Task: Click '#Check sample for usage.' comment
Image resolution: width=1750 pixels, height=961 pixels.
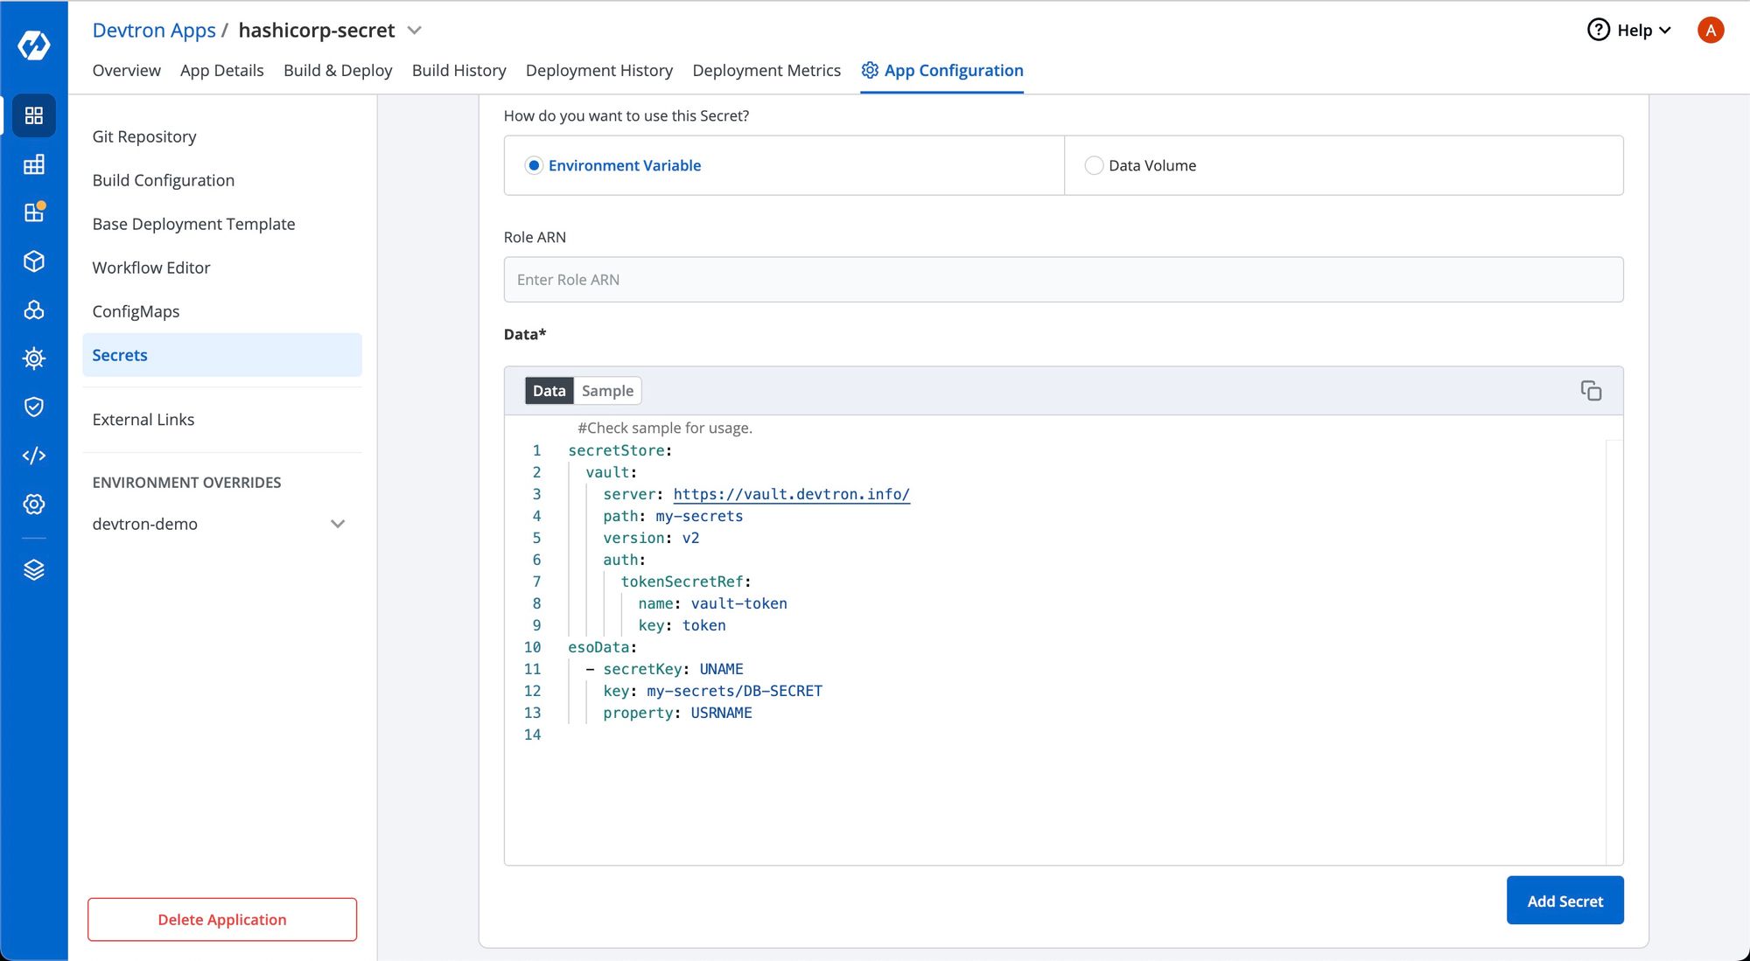Action: [664, 428]
